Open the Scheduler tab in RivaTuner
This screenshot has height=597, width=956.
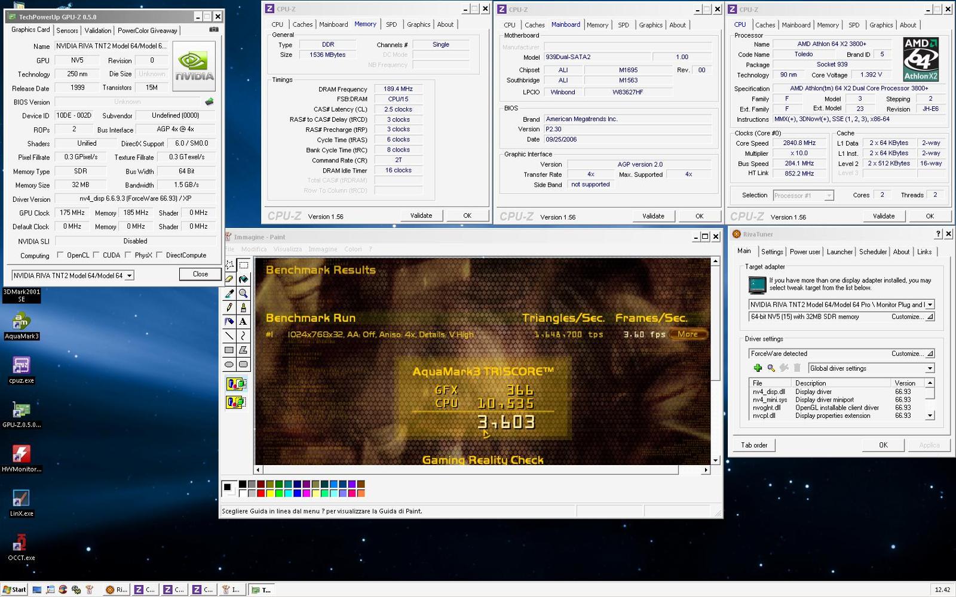872,252
